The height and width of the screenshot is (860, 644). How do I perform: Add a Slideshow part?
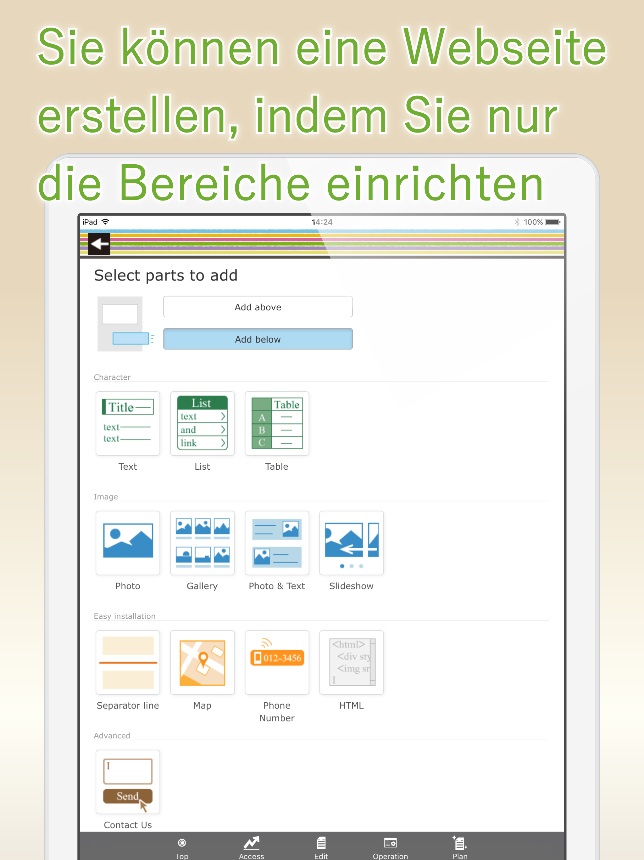click(351, 543)
